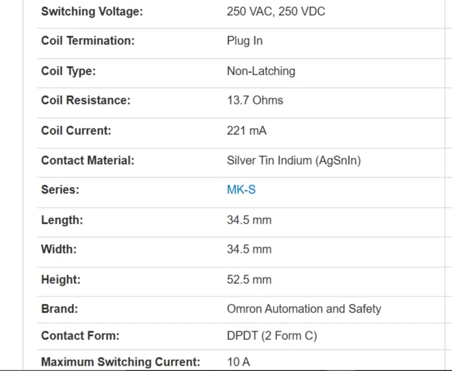
Task: Select the 221 mA value
Action: pos(246,130)
